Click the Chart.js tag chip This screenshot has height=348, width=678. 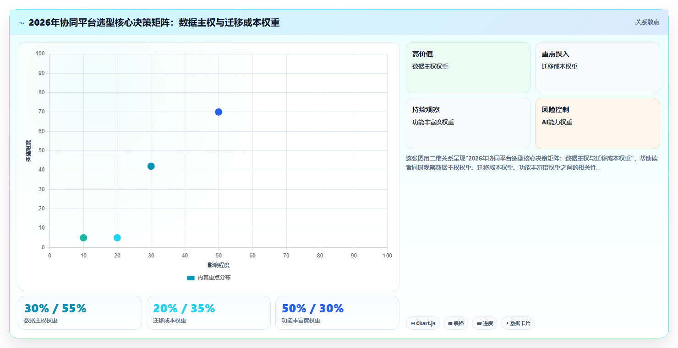click(422, 323)
